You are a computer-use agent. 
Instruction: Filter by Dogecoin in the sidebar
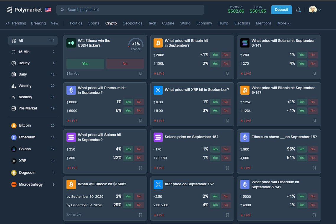click(33, 173)
